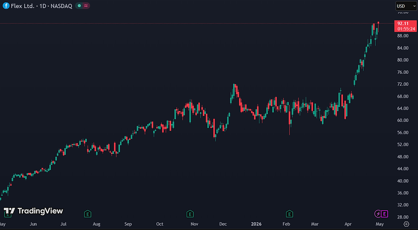
Task: Click the 2026 label on time axis
Action: click(x=256, y=224)
